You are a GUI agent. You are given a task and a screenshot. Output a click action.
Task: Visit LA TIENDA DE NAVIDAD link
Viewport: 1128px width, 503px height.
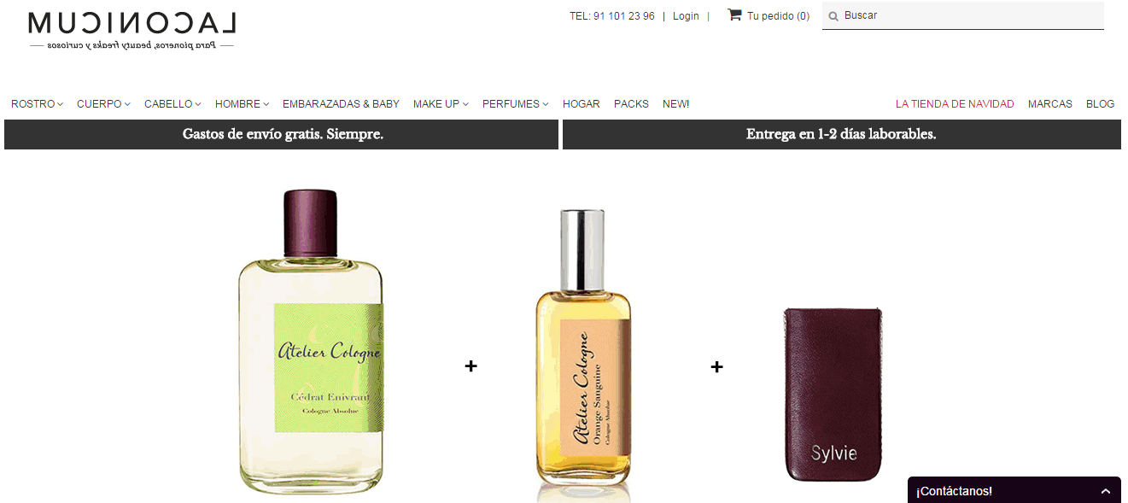click(955, 104)
